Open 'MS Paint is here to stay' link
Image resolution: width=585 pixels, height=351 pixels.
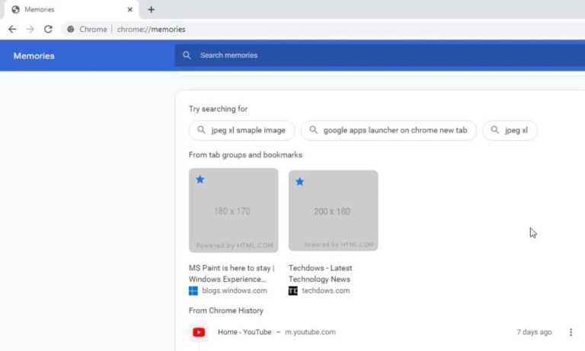click(232, 273)
